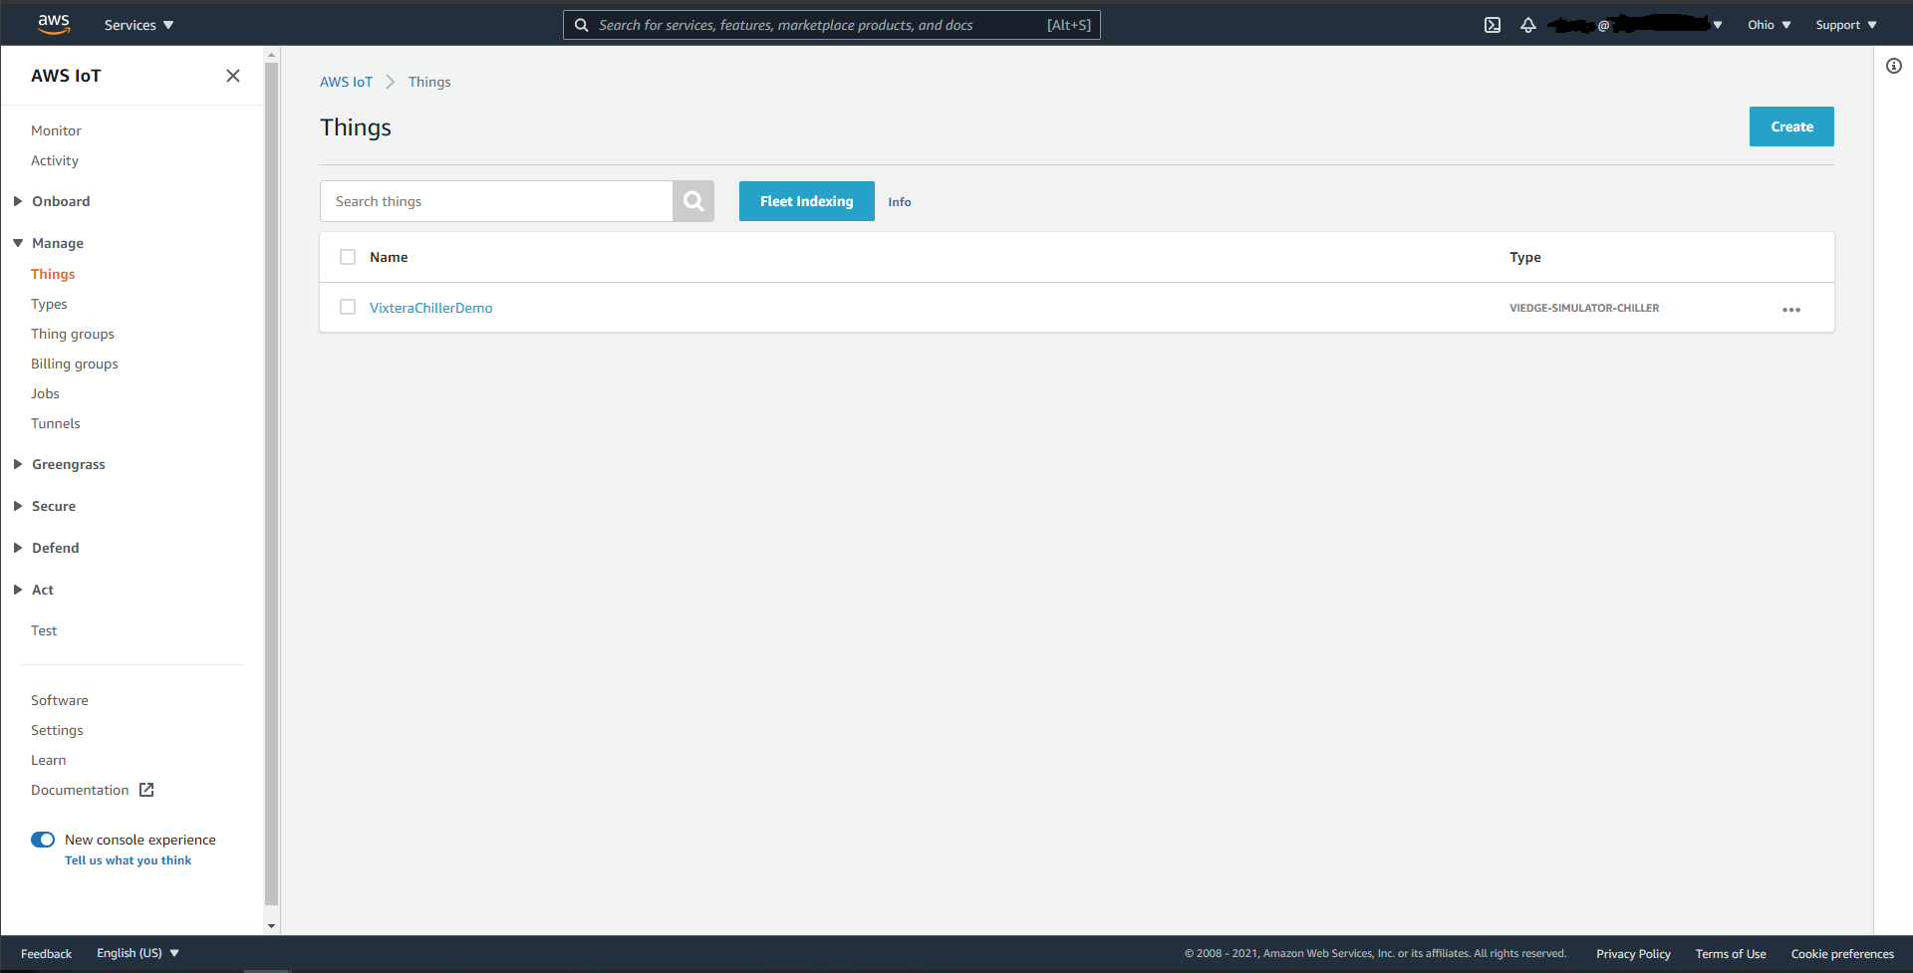Open Billing groups in sidebar

pyautogui.click(x=75, y=364)
